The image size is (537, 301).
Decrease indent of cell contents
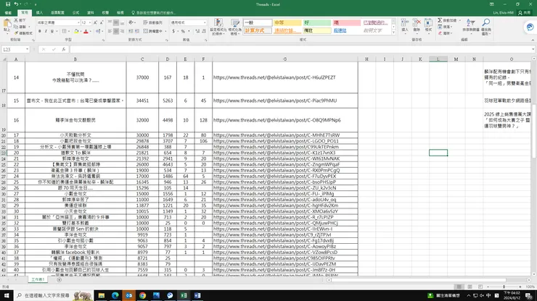click(x=131, y=31)
